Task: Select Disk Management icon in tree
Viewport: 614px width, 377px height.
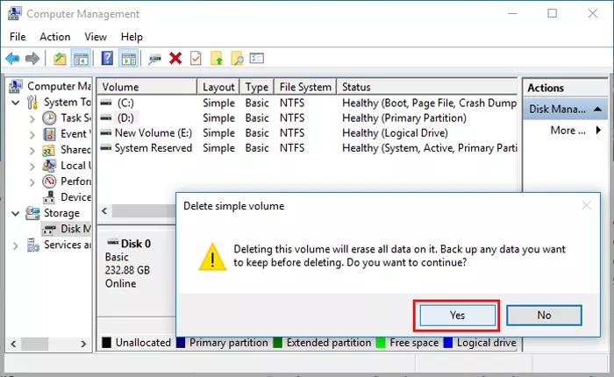Action: click(x=49, y=229)
